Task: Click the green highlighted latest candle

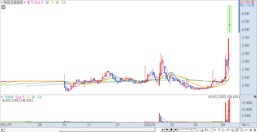Action: click(230, 19)
